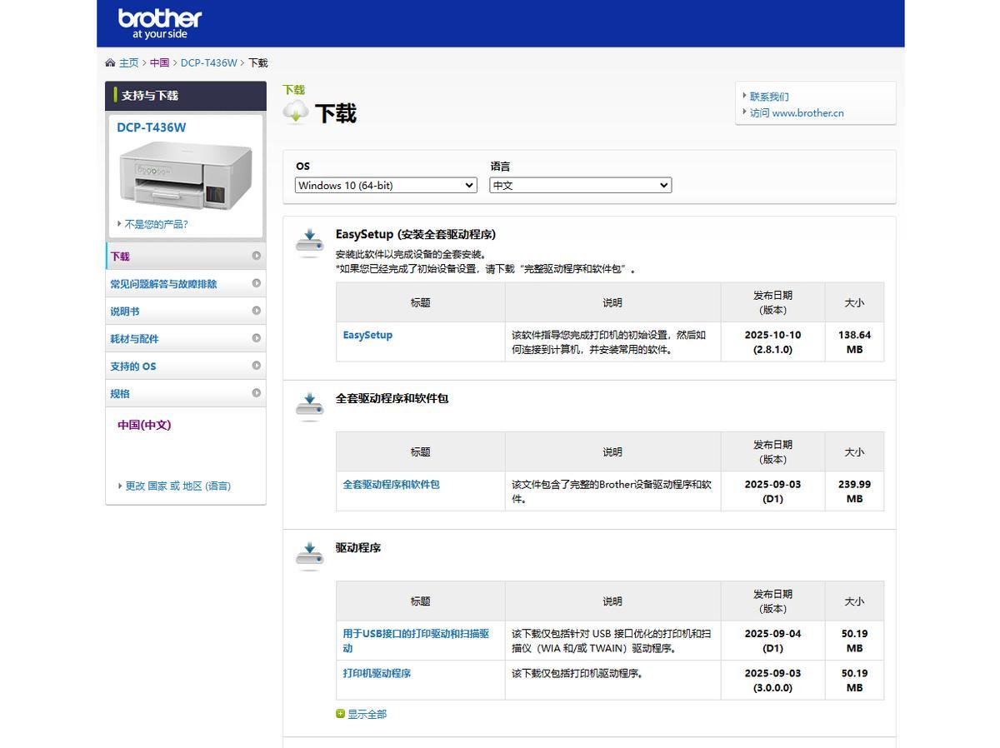Click the EasySetup section download icon
This screenshot has height=748, width=1000.
tap(309, 242)
